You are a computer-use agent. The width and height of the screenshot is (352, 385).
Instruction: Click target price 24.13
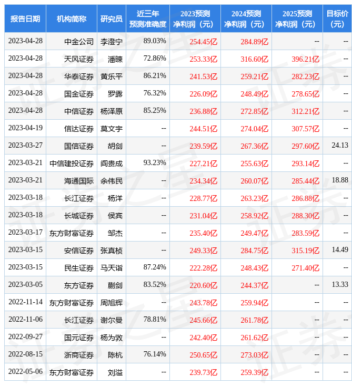[340, 146]
